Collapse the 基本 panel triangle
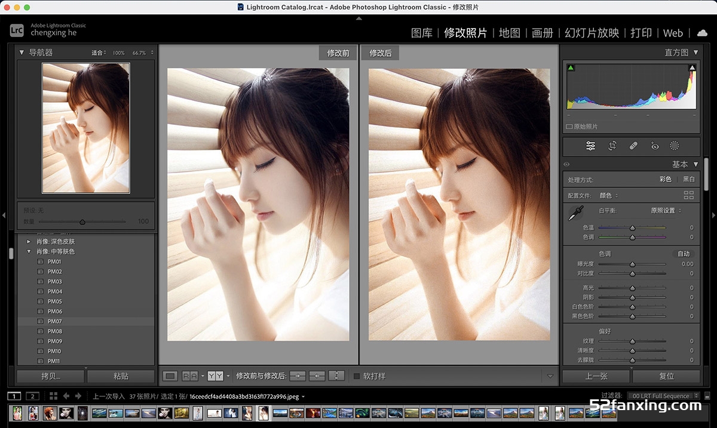This screenshot has height=428, width=717. tap(695, 164)
